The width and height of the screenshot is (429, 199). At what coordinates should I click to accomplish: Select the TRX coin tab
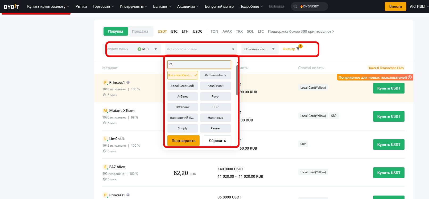pyautogui.click(x=239, y=31)
